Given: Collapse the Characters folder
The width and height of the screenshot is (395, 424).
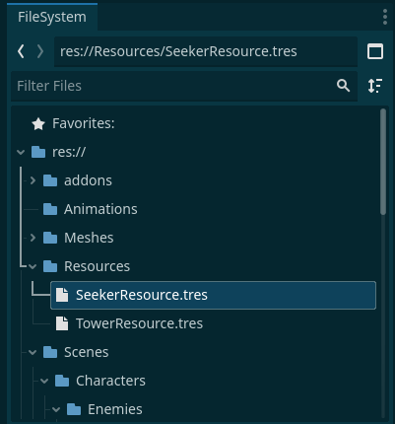Looking at the screenshot, I should [x=44, y=381].
